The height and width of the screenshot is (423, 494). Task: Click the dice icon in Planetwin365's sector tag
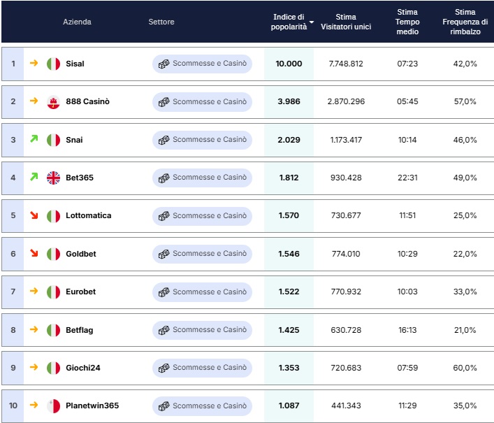coord(164,406)
